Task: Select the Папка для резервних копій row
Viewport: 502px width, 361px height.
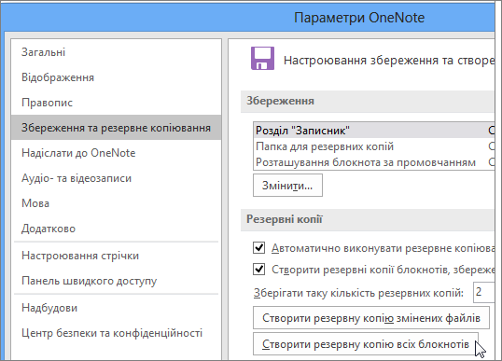Action: click(x=374, y=146)
